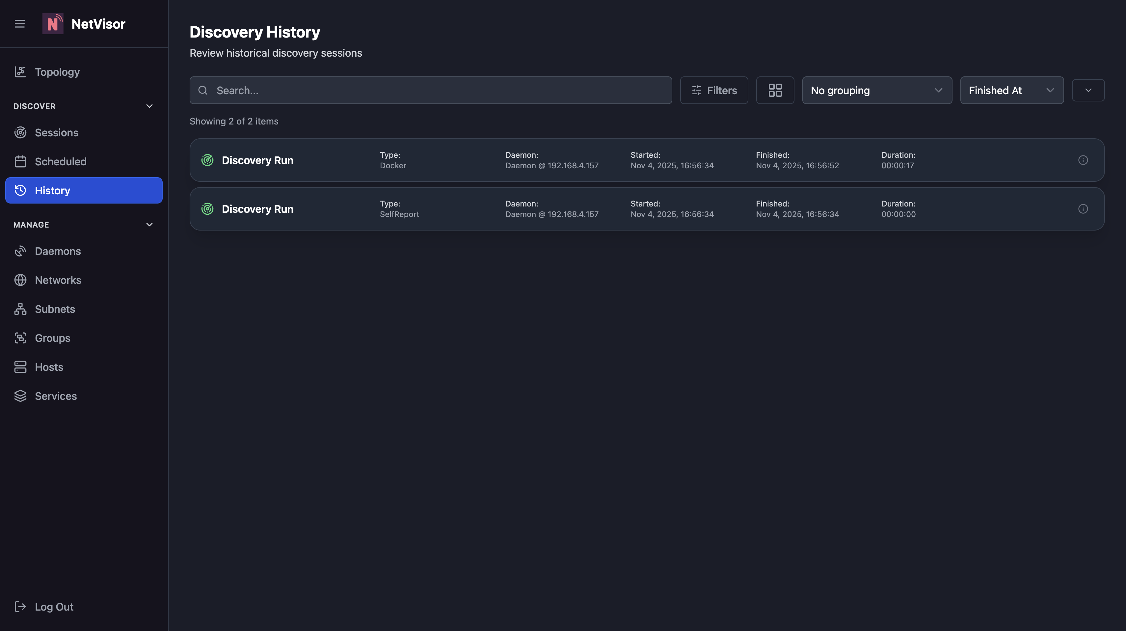Click the History clock icon
This screenshot has height=631, width=1126.
20,190
